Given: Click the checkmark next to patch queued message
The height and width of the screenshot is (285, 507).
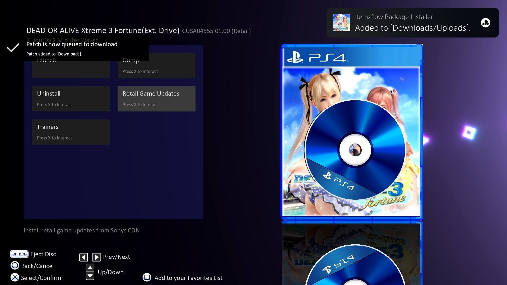Looking at the screenshot, I should (x=13, y=48).
